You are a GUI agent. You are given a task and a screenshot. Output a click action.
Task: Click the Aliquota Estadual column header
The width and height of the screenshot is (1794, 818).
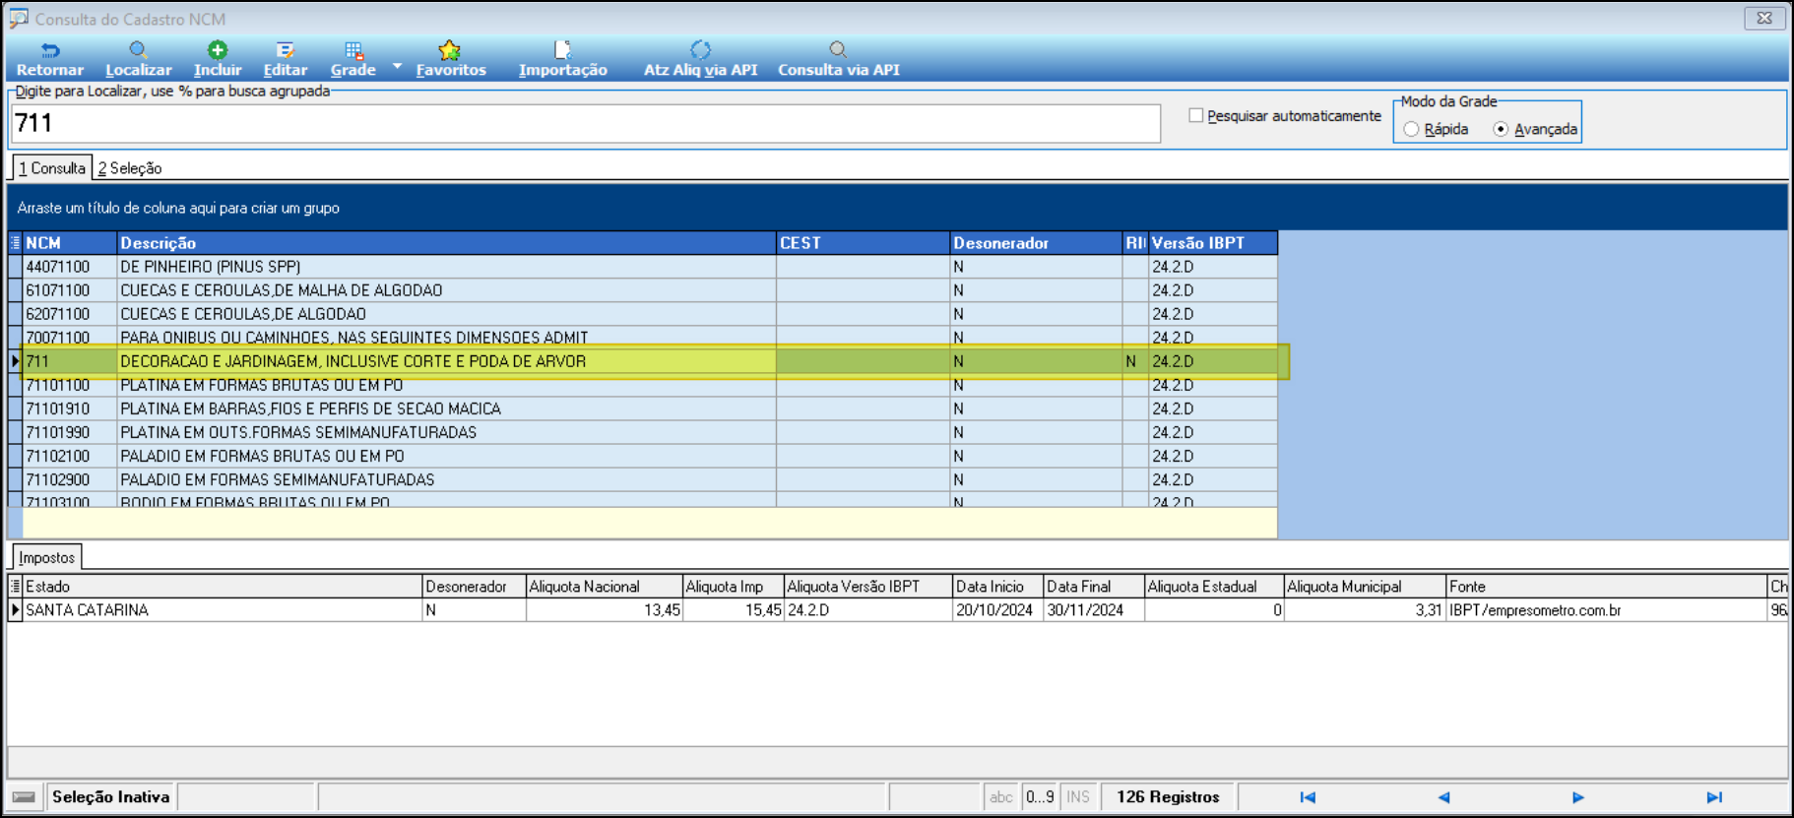click(1214, 587)
